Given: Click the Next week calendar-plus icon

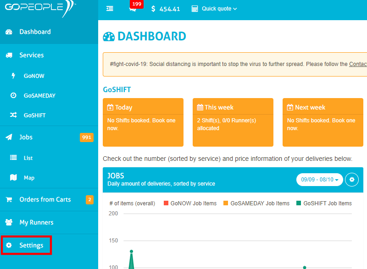Looking at the screenshot, I should coord(290,107).
